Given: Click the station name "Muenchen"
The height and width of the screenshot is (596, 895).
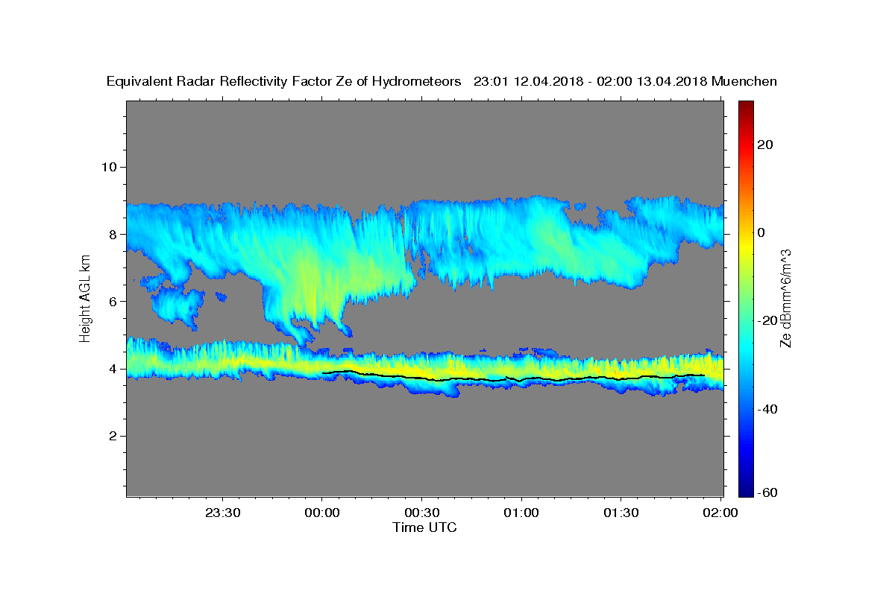Looking at the screenshot, I should click(x=744, y=82).
